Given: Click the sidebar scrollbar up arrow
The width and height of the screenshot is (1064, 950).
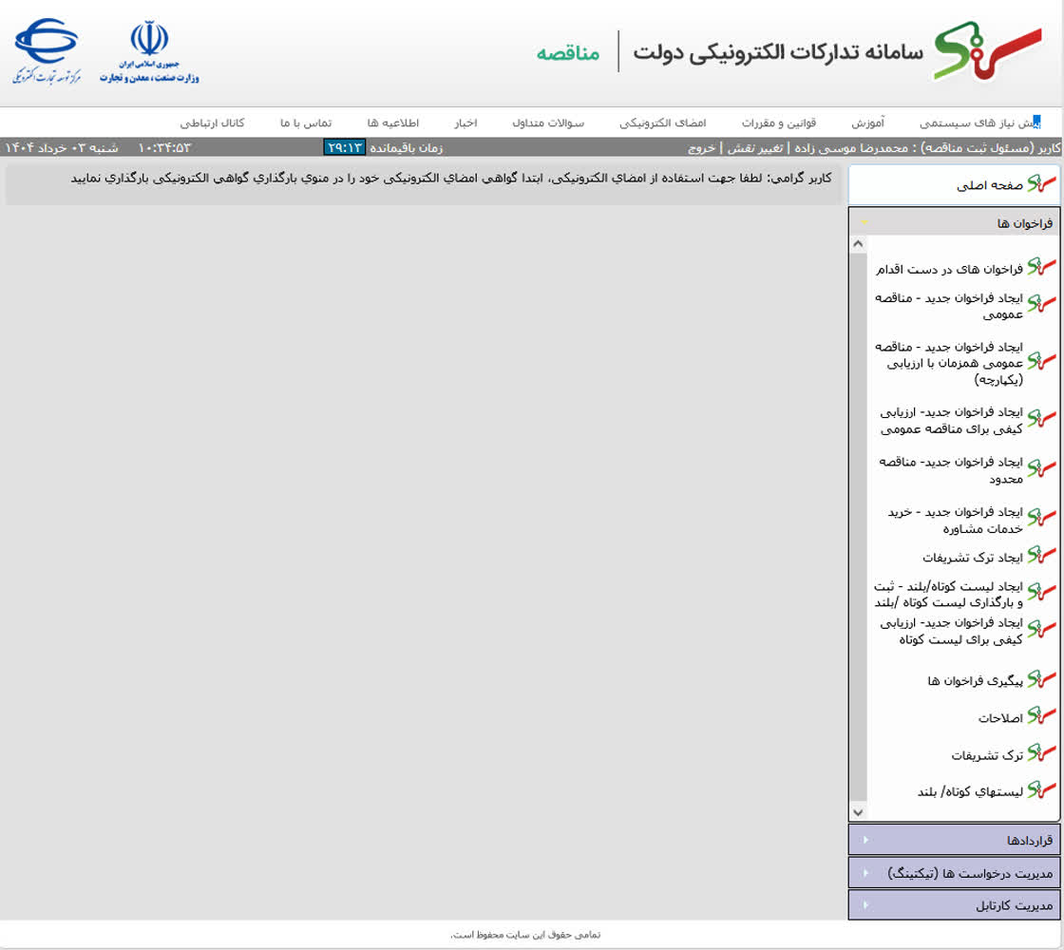Looking at the screenshot, I should pyautogui.click(x=859, y=243).
